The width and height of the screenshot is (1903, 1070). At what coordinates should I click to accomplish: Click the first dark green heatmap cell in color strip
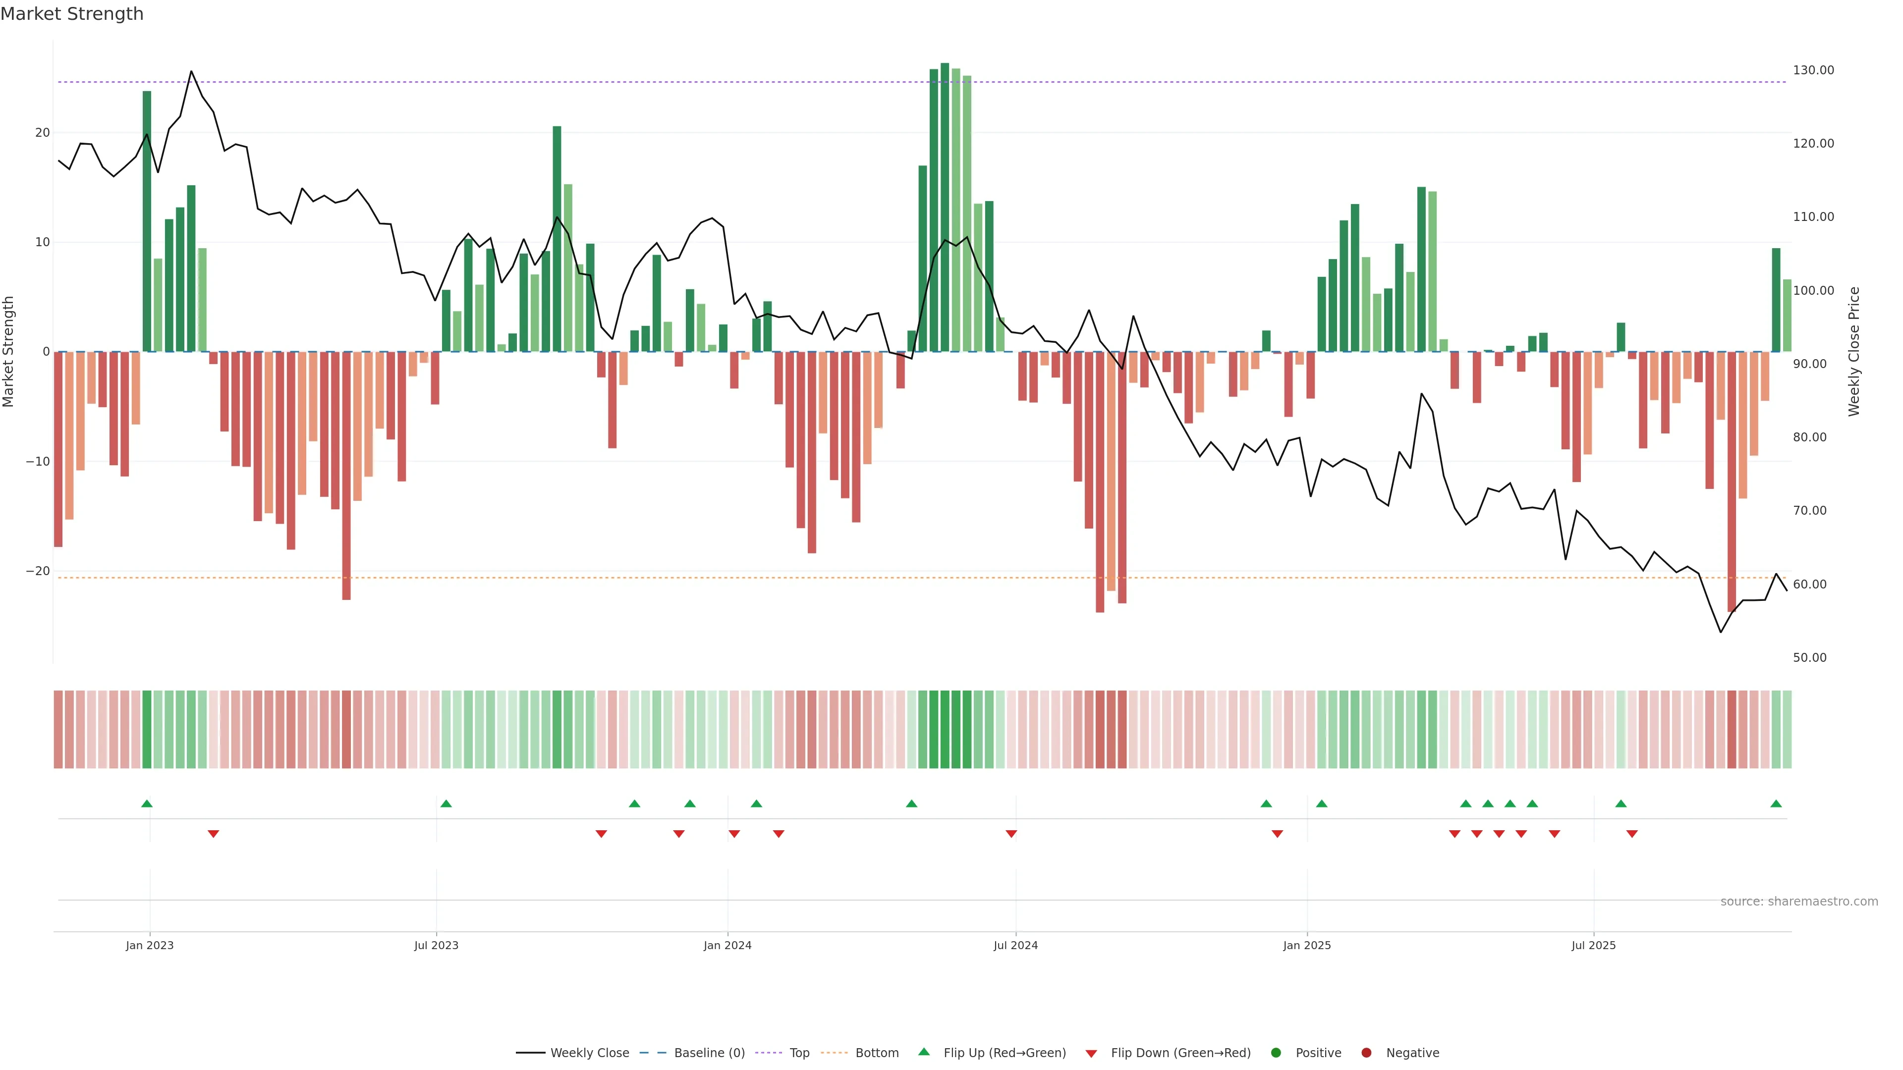146,729
